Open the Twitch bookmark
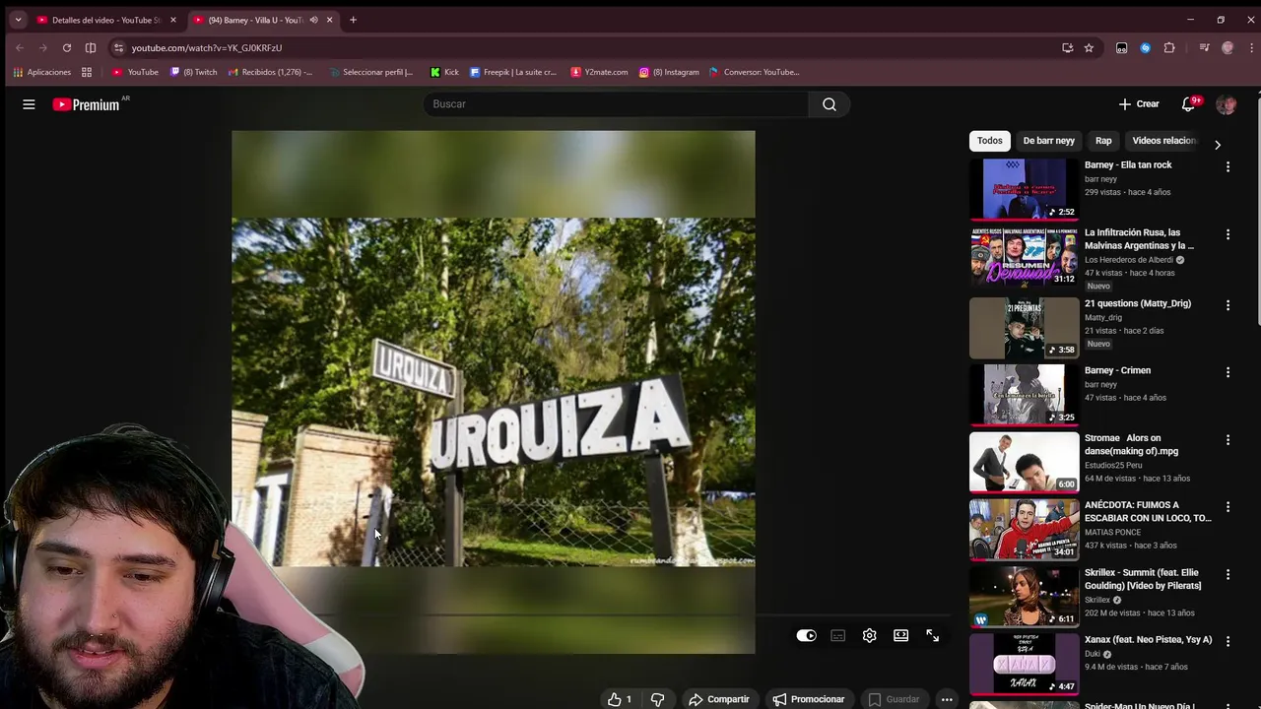1261x709 pixels. 193,72
